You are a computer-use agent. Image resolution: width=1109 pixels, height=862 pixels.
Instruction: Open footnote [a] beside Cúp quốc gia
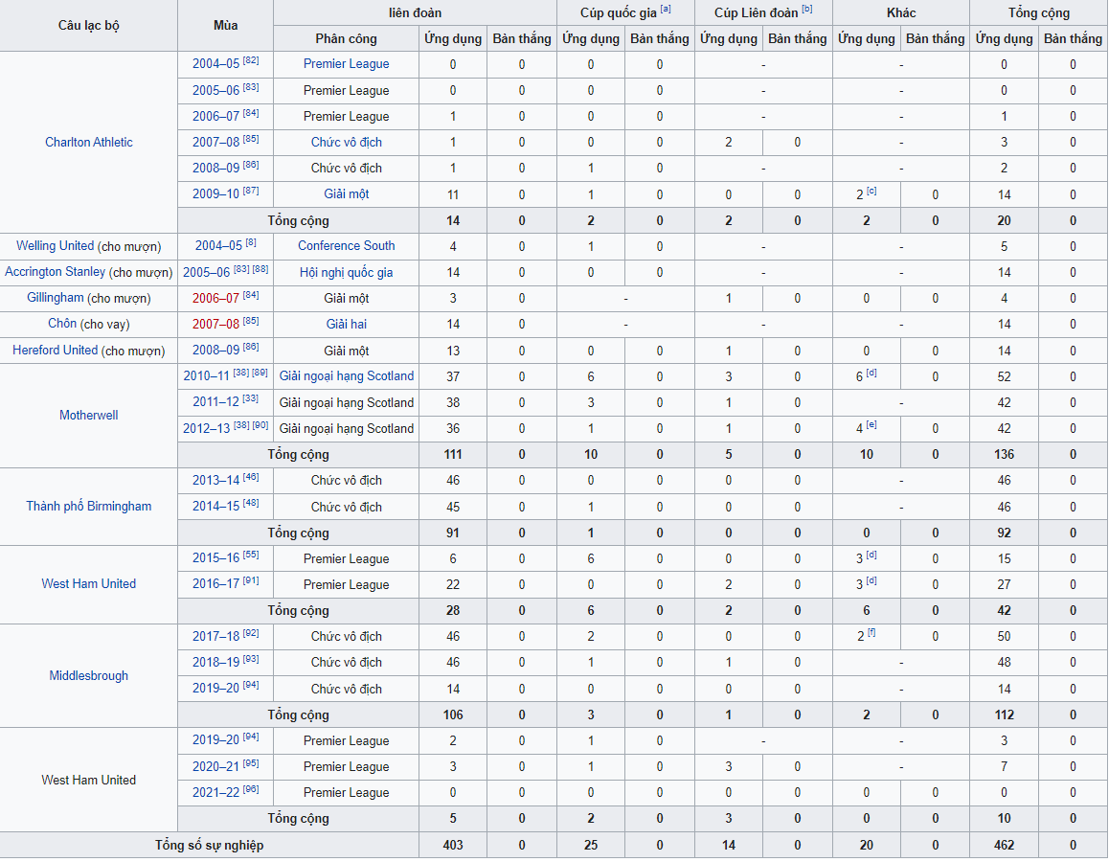666,10
